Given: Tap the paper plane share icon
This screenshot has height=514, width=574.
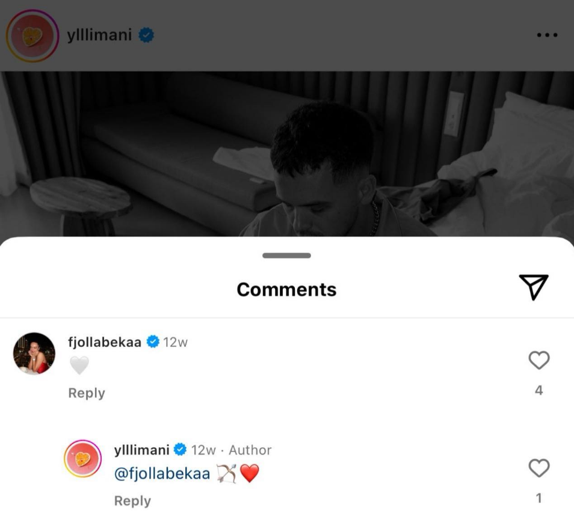Looking at the screenshot, I should pos(533,287).
